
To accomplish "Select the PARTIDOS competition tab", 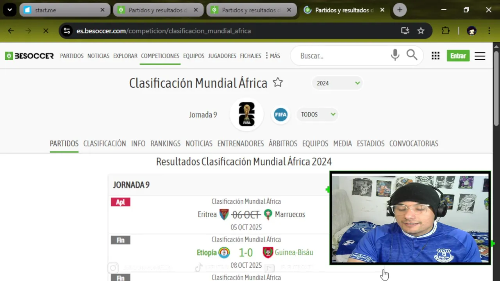I will point(64,144).
